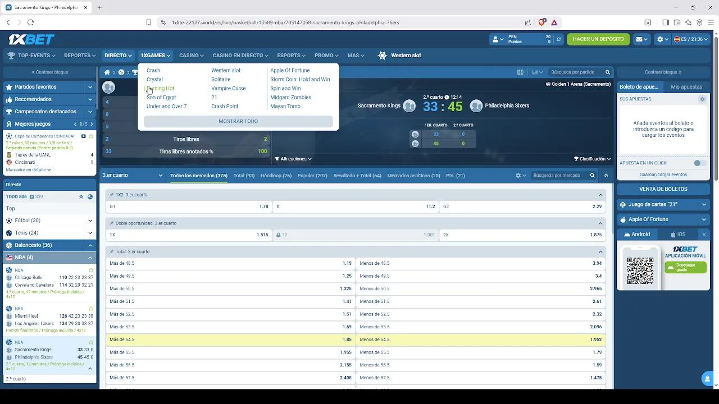719x404 pixels.
Task: Reload the browser page
Action: (30, 22)
